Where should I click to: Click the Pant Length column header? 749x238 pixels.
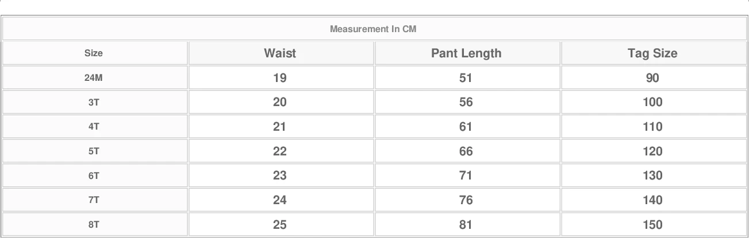466,53
